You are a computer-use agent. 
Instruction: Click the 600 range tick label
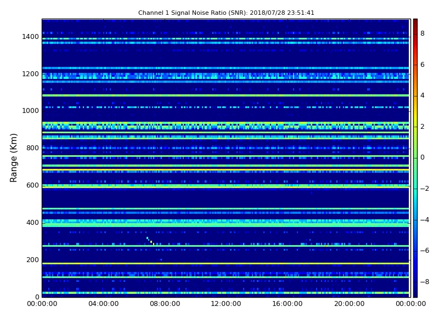32,185
